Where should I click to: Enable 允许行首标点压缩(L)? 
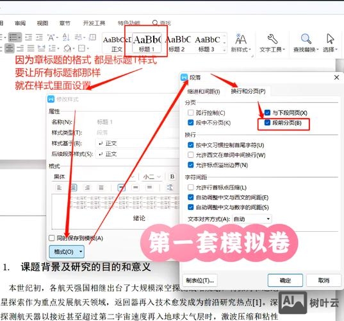coord(191,187)
